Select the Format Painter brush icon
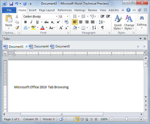 coord(17,28)
